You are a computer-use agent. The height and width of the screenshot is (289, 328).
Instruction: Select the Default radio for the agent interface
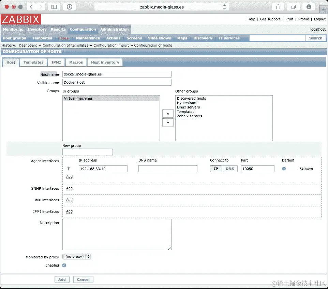point(284,168)
